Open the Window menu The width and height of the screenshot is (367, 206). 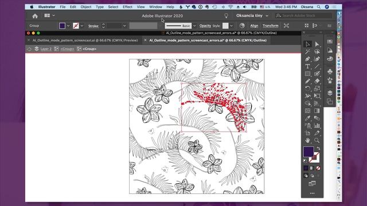point(155,7)
